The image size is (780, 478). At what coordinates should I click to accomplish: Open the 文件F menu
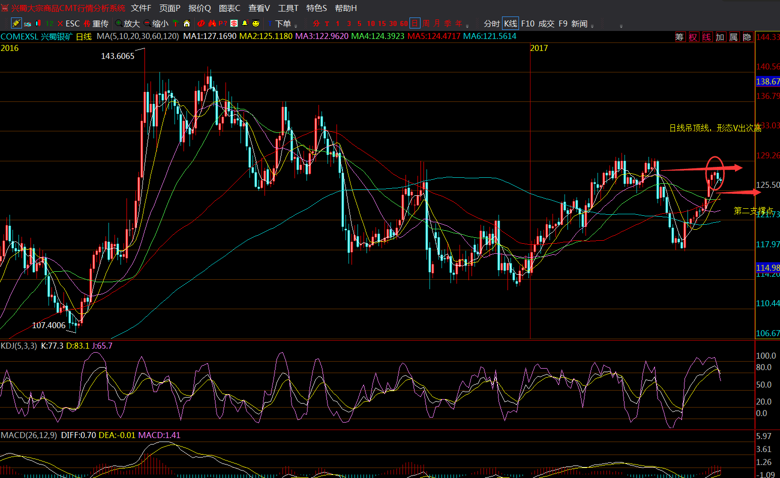pos(141,8)
